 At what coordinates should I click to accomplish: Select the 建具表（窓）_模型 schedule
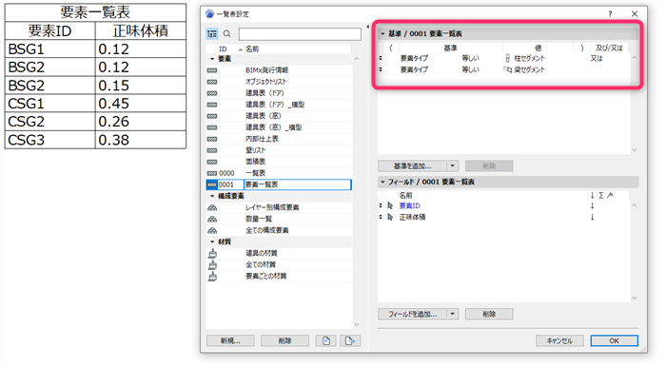click(x=279, y=127)
